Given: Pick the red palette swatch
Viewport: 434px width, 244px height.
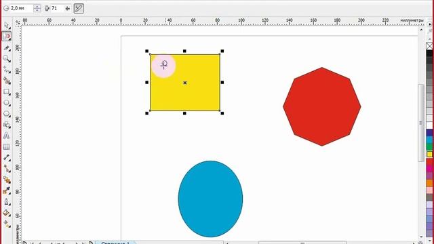Looking at the screenshot, I should [429, 161].
